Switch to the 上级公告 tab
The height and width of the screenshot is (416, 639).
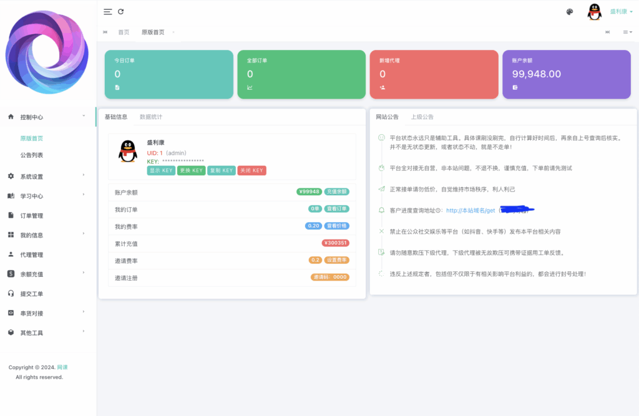[x=422, y=117]
